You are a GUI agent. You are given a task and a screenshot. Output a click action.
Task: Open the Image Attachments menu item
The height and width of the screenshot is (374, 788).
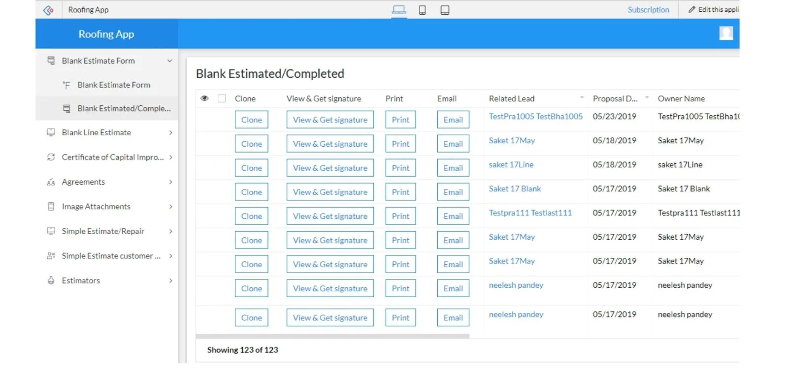tap(107, 206)
